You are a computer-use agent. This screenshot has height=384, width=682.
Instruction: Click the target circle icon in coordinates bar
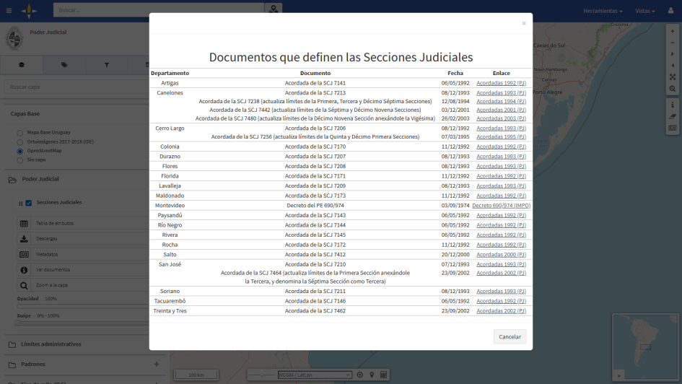pos(359,375)
